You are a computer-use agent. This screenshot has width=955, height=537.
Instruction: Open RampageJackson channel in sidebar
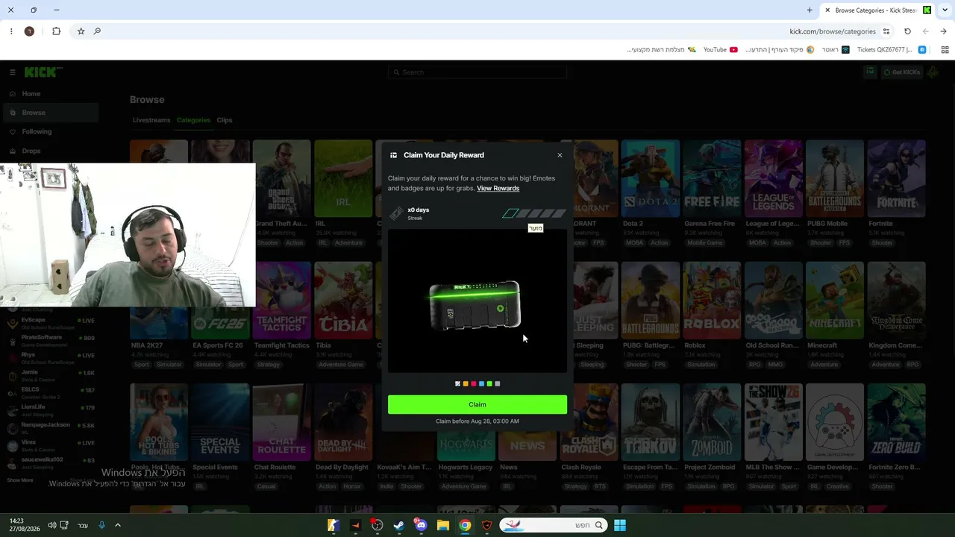tap(51, 427)
